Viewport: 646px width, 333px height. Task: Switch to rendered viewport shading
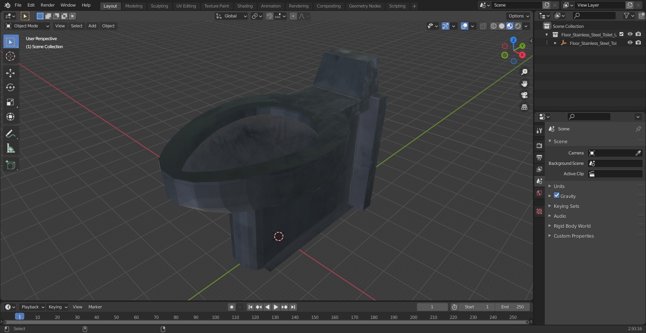(x=518, y=26)
